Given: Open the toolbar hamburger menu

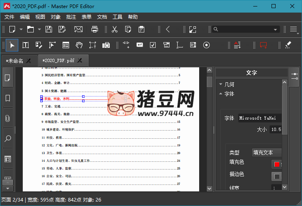Looking at the screenshot, I should pyautogui.click(x=293, y=29).
